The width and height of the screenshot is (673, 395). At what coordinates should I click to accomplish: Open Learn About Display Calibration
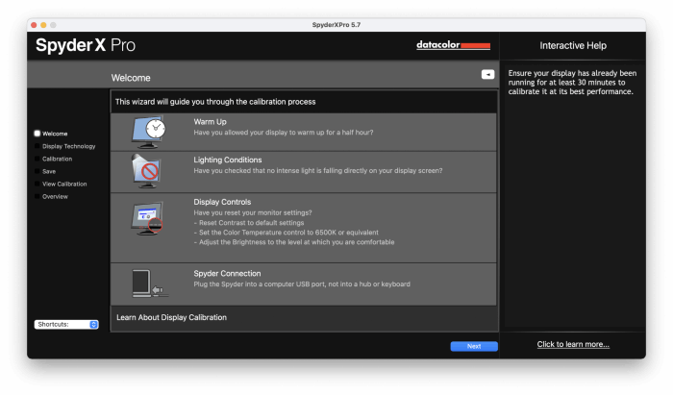click(x=172, y=317)
